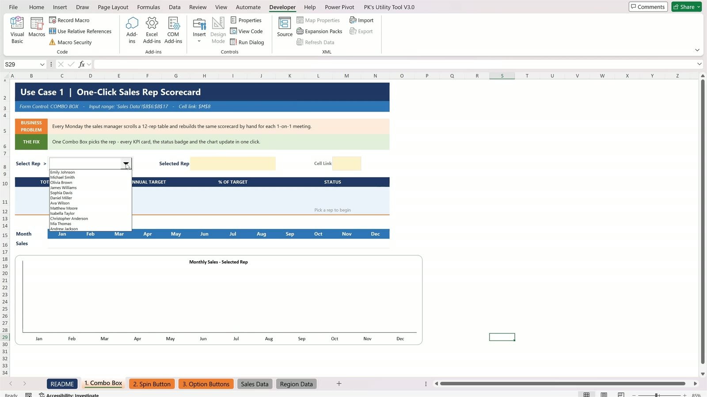
Task: Click XML Import
Action: [361, 20]
